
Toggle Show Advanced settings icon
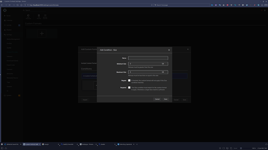click(28, 16)
